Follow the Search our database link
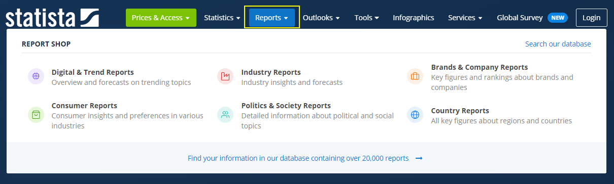 tap(558, 44)
